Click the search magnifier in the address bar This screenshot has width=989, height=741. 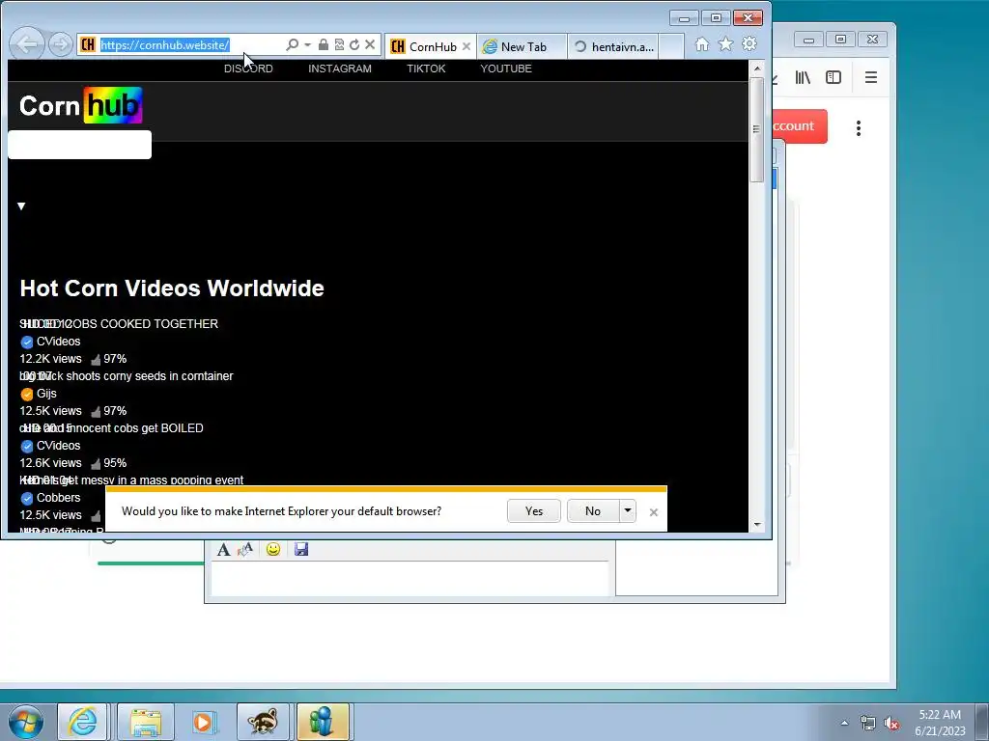click(x=292, y=44)
